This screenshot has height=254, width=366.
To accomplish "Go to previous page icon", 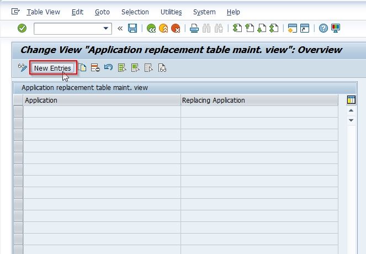I will pos(250,28).
